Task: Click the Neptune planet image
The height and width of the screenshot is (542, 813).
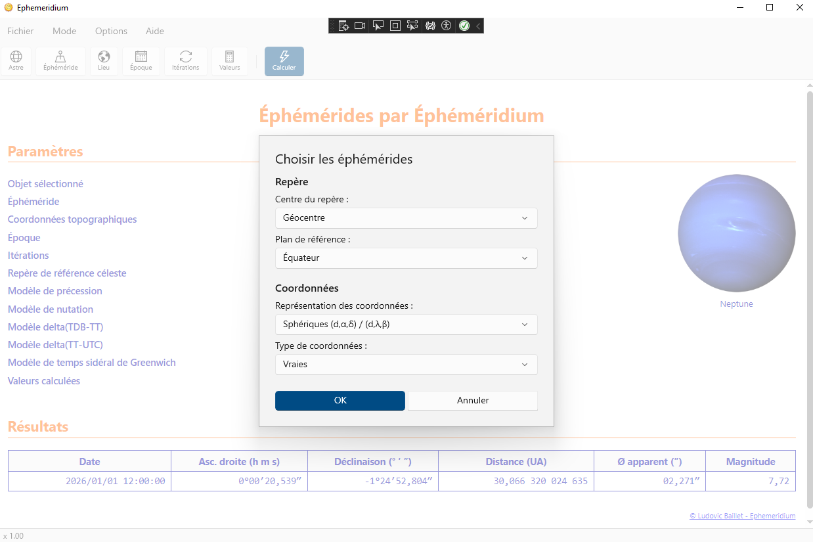Action: coord(736,233)
